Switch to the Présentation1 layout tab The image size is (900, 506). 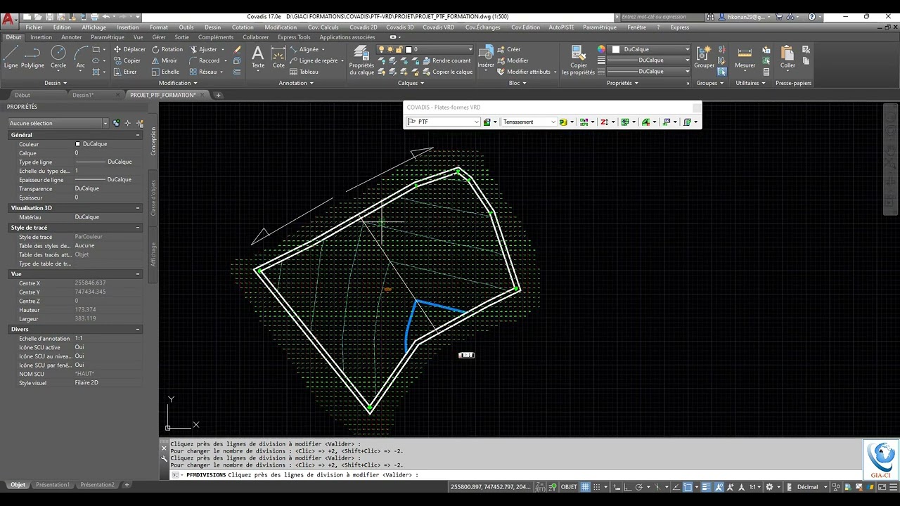[53, 485]
